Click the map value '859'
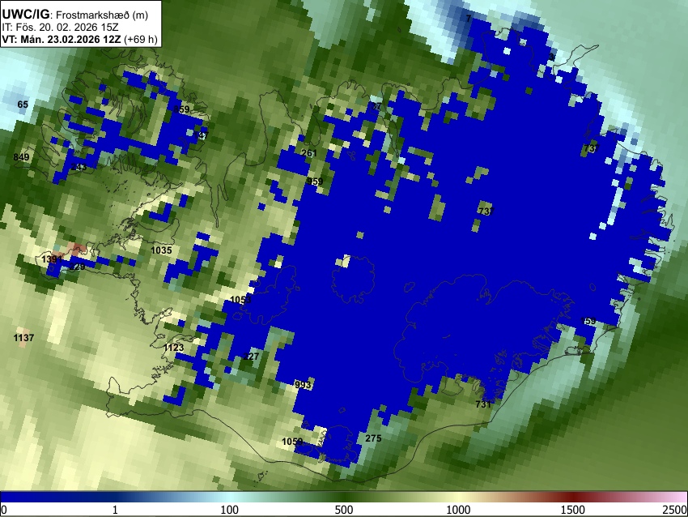This screenshot has height=517, width=688. pyautogui.click(x=181, y=109)
